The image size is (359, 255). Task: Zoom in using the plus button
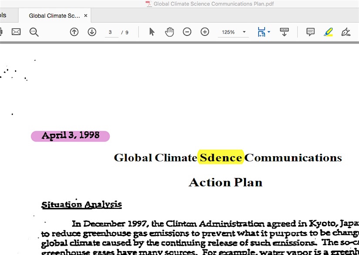pos(205,32)
